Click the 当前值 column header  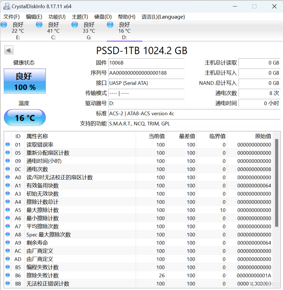(151, 136)
